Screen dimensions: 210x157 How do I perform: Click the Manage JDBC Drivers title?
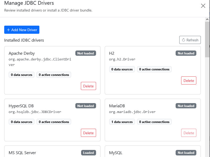pyautogui.click(x=29, y=3)
